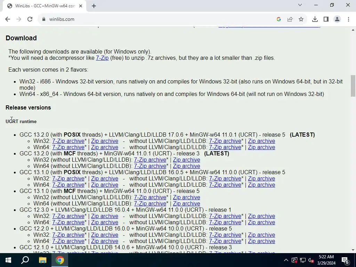The height and width of the screenshot is (267, 356).
Task: Download Win64 7-Zip archive without LLVM, GCC 12.3.0
Action: [x=225, y=222]
